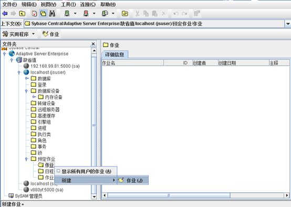Click the Copy icon in toolbar
Image resolution: width=291 pixels, height=207 pixels.
146,14
